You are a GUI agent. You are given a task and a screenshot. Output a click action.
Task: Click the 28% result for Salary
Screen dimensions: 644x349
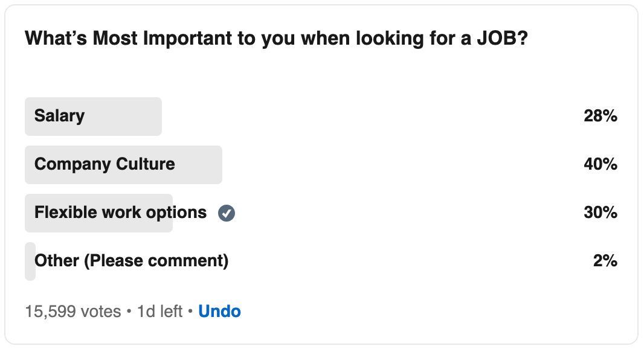pyautogui.click(x=601, y=116)
